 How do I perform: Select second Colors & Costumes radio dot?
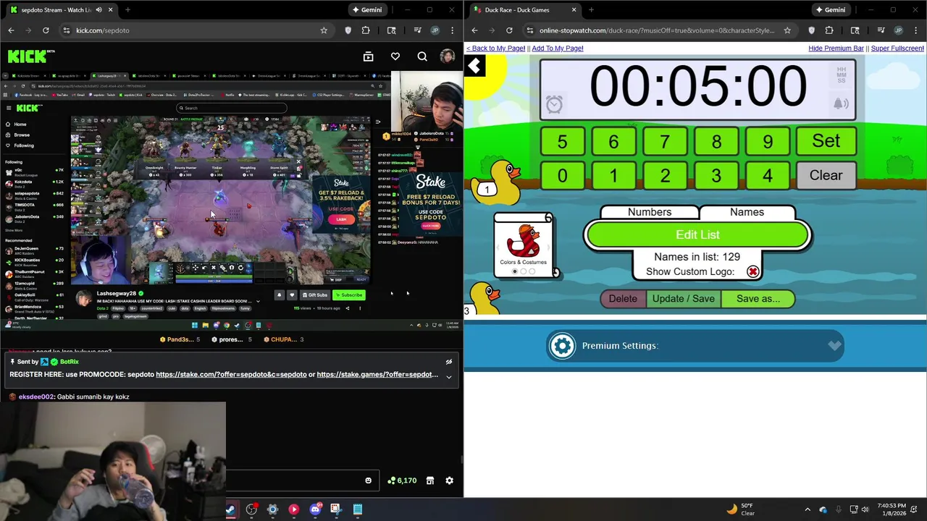[524, 271]
